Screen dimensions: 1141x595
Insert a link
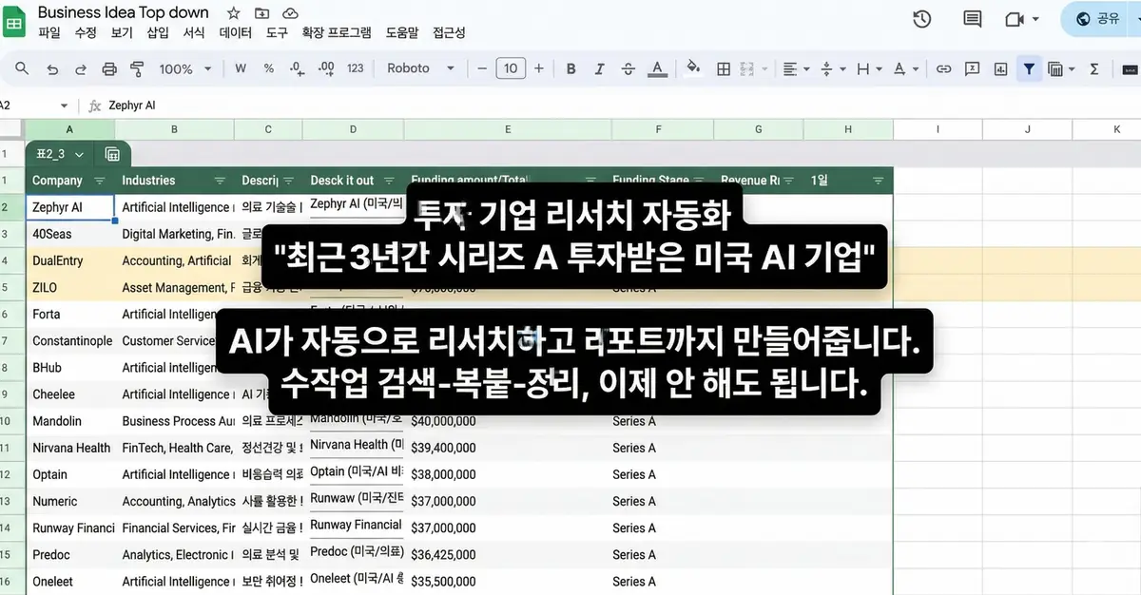944,68
